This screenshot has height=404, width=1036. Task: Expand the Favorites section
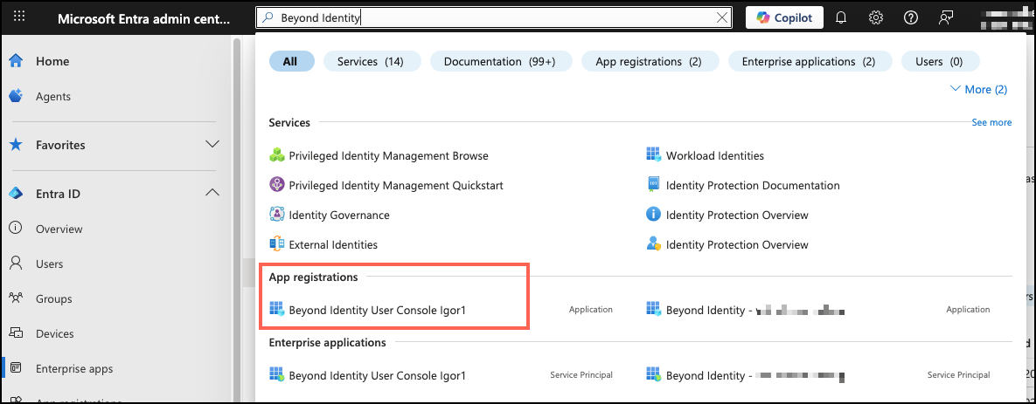212,144
